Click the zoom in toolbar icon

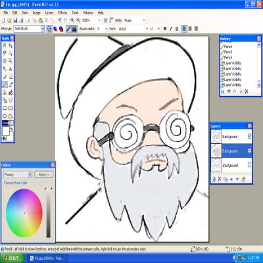coord(72,20)
